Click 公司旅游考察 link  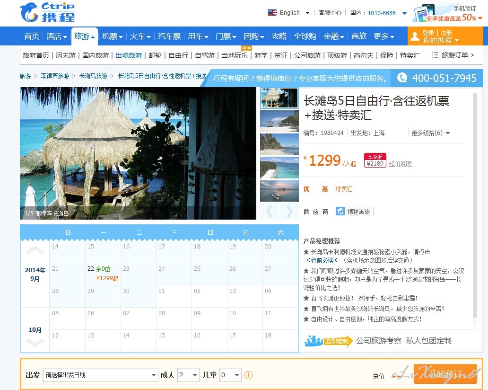(379, 341)
